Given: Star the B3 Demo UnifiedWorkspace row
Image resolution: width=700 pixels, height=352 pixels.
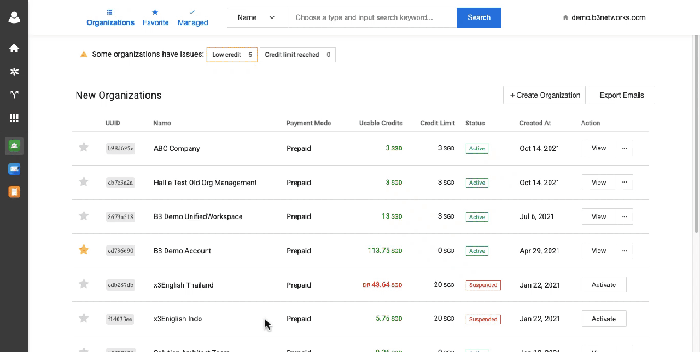Looking at the screenshot, I should pos(84,216).
